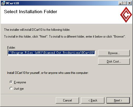Click the red Diamond Cut logo
This screenshot has width=133, height=107.
tap(126, 14)
